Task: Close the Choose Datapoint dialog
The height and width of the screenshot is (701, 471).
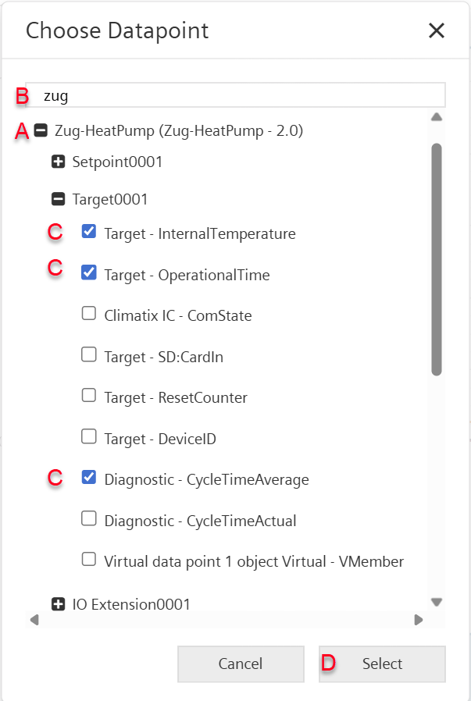Action: (436, 31)
